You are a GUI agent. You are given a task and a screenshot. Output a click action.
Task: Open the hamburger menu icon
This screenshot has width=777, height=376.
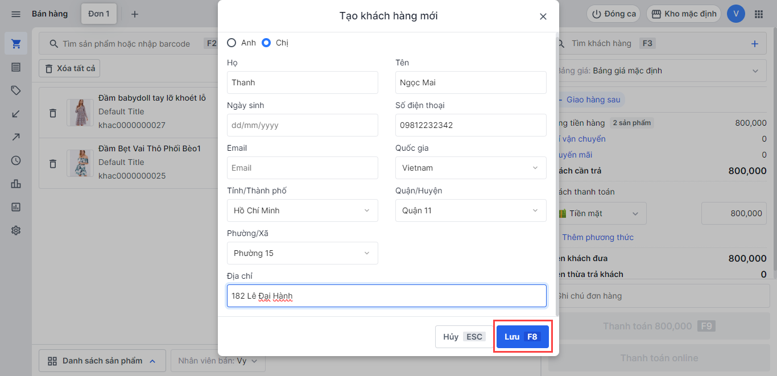[x=16, y=14]
